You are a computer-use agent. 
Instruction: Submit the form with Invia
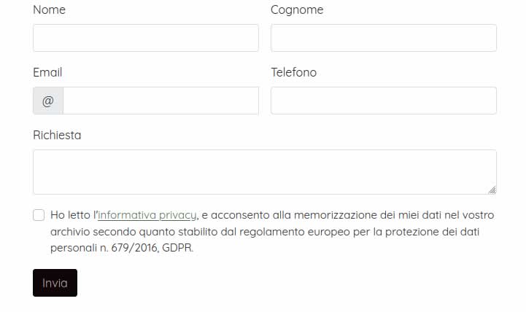(x=55, y=283)
